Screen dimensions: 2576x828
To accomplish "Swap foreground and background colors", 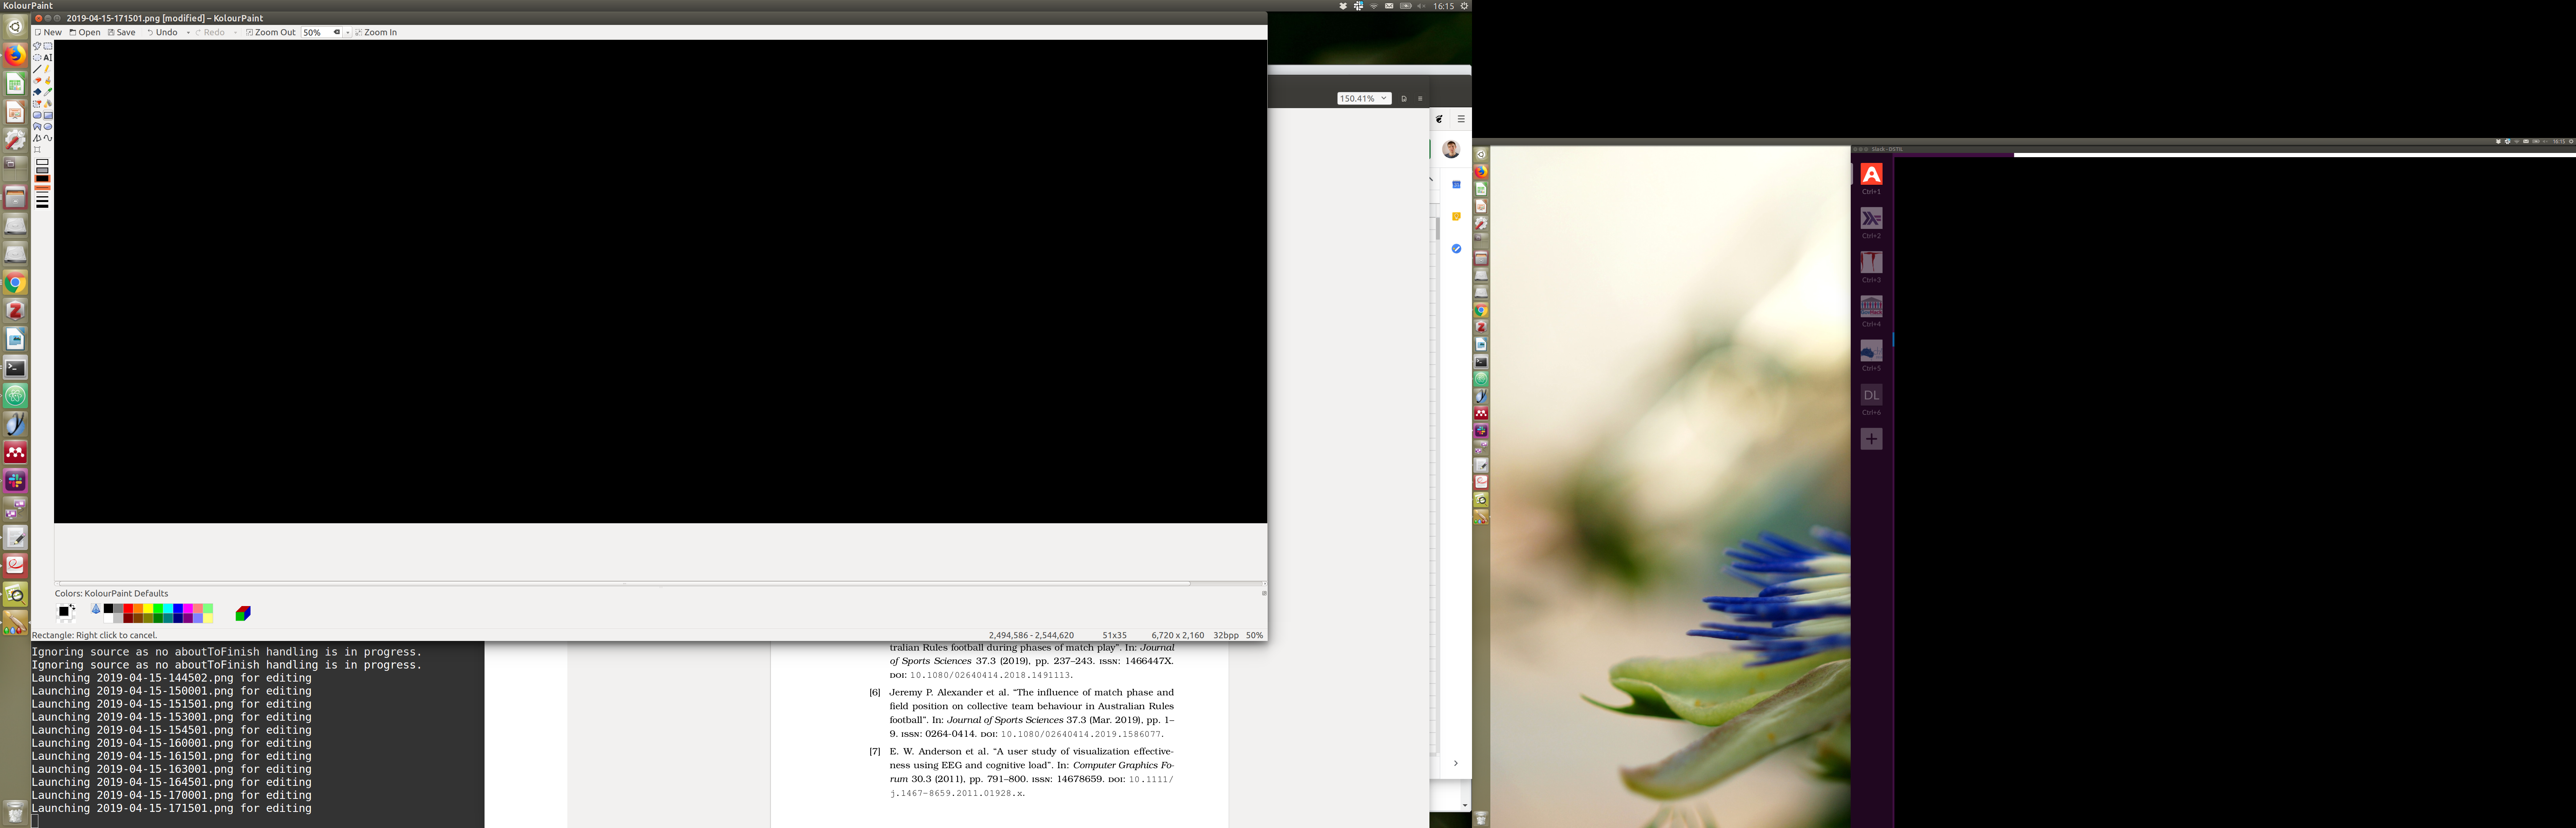I will coord(73,607).
